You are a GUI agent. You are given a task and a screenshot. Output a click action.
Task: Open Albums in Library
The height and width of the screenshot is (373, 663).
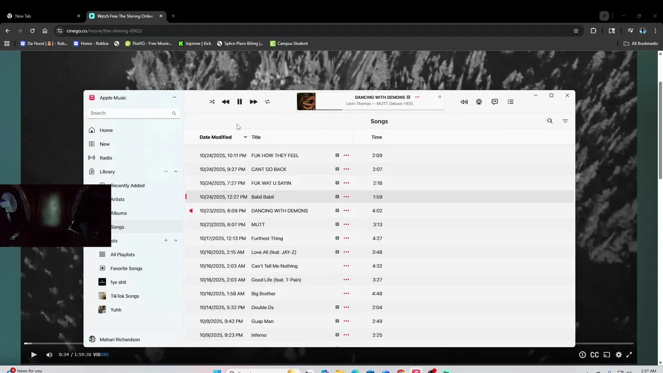click(x=119, y=213)
